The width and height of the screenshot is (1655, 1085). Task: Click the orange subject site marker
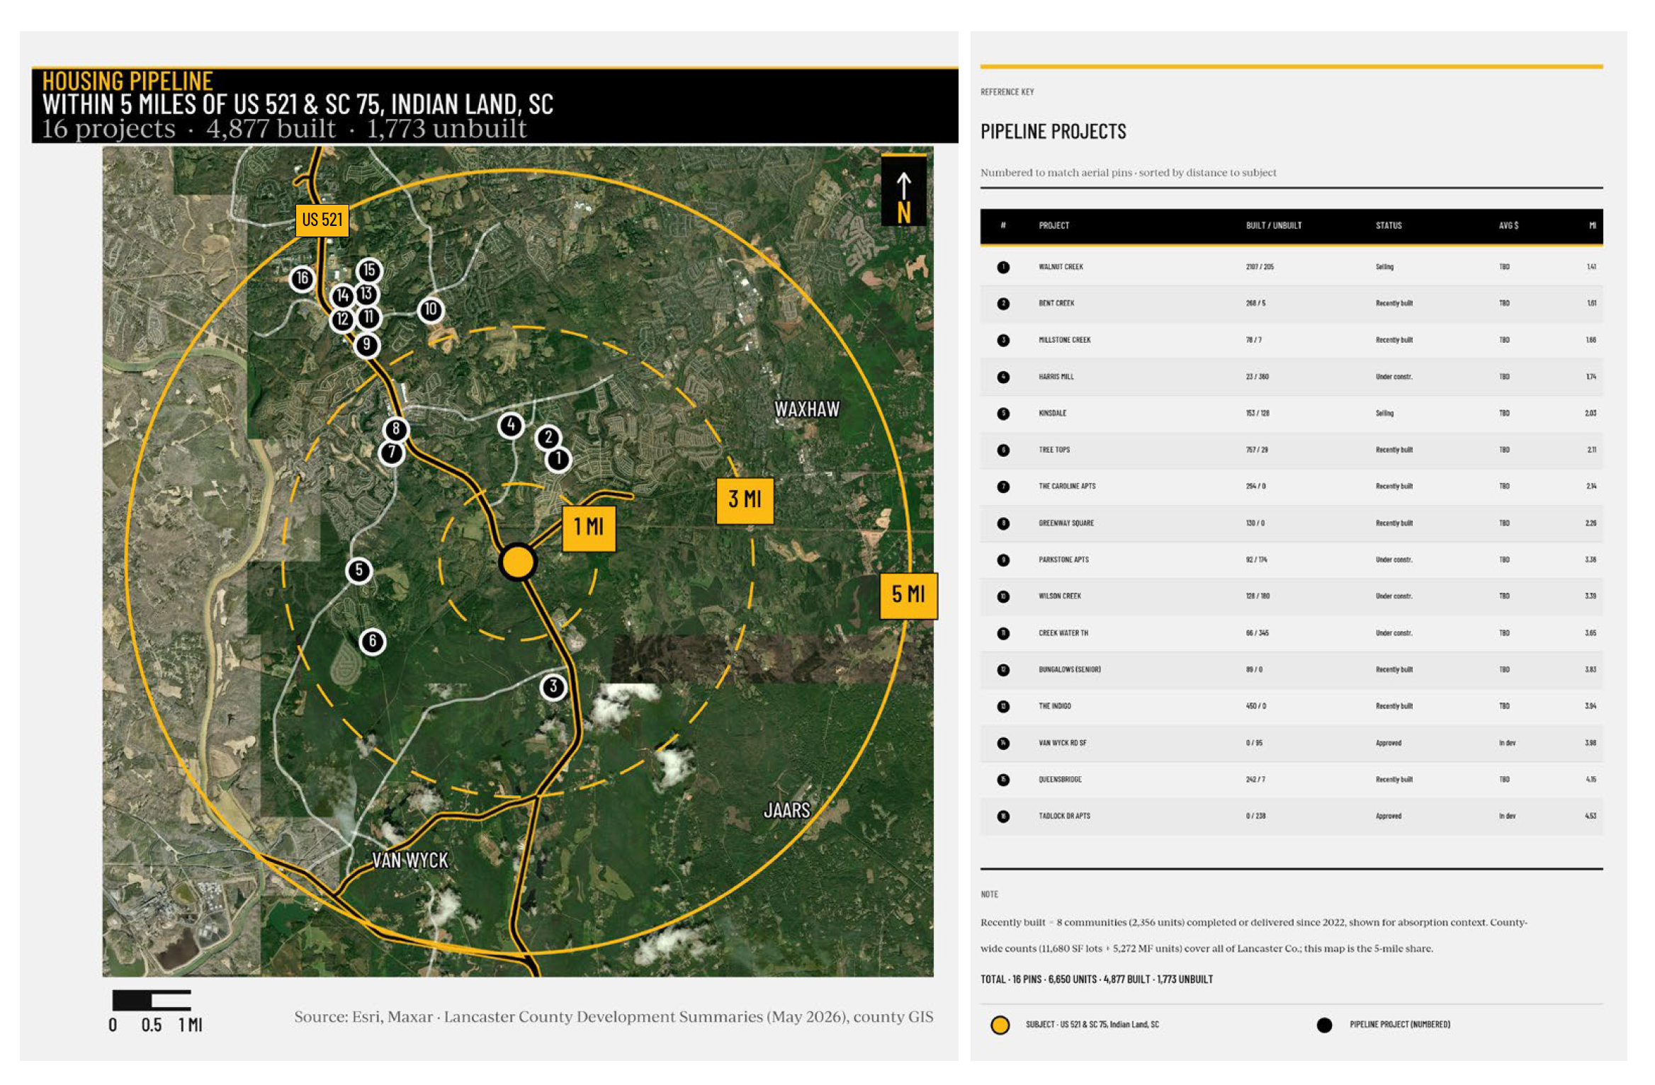pyautogui.click(x=518, y=562)
